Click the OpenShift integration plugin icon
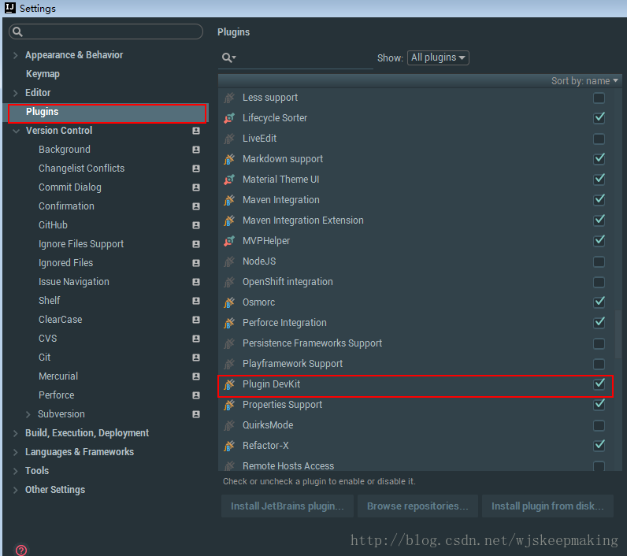 pos(229,282)
